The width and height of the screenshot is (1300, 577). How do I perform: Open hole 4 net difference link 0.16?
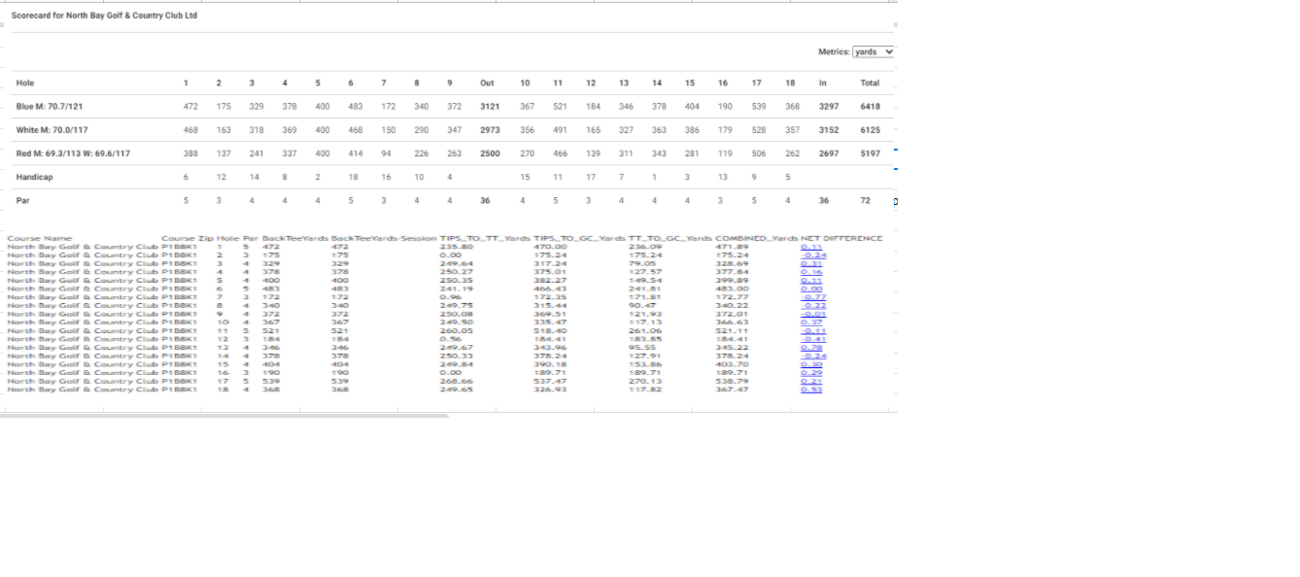click(x=811, y=272)
